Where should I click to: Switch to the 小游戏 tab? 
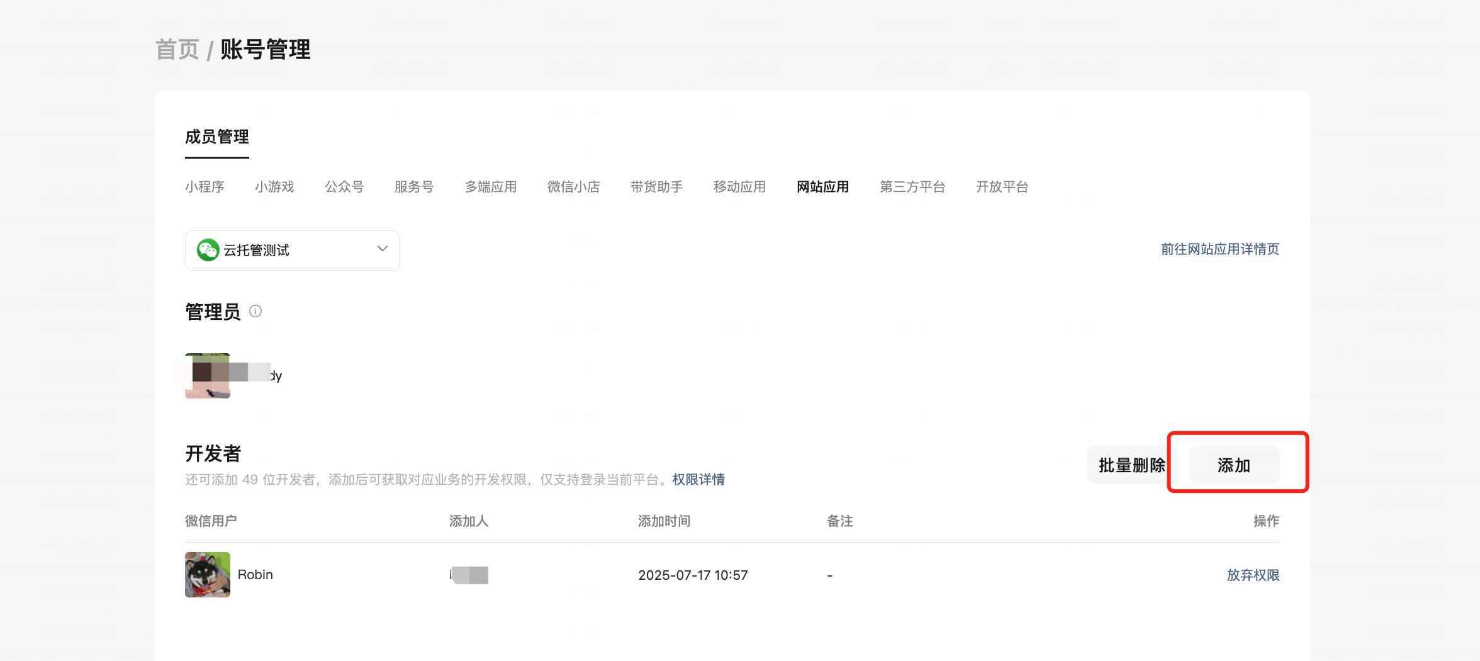274,187
